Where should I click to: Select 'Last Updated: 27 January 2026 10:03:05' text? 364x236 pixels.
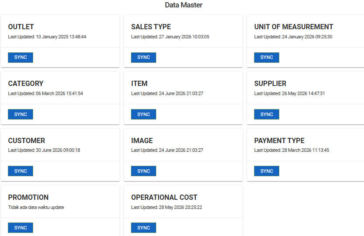(170, 37)
